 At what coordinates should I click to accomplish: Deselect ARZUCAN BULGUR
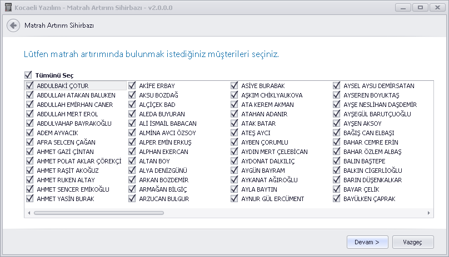[x=132, y=199]
